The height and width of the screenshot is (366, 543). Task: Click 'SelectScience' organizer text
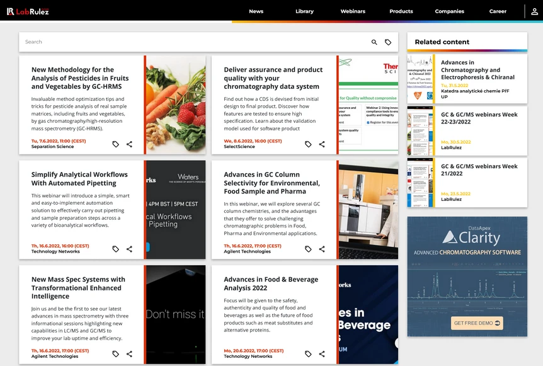click(x=239, y=147)
